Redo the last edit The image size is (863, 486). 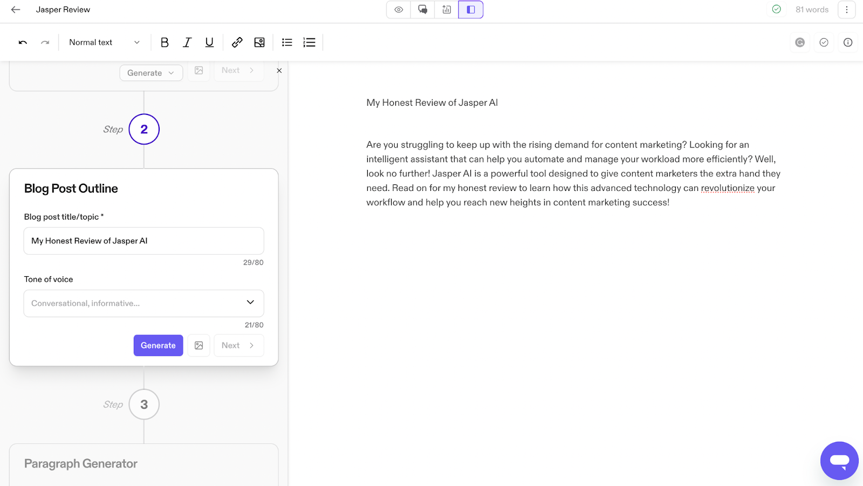45,42
